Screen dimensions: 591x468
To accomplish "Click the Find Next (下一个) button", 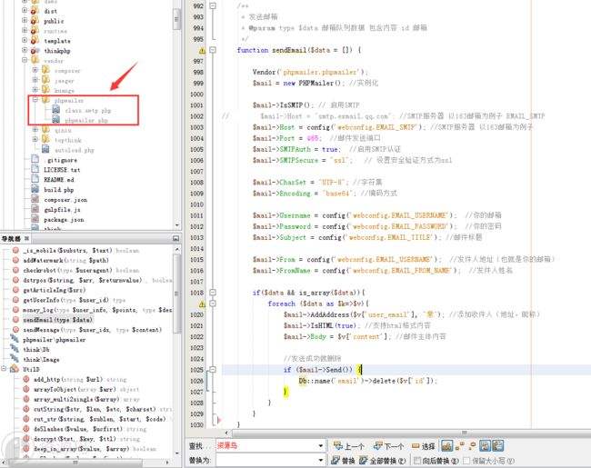I will point(388,446).
